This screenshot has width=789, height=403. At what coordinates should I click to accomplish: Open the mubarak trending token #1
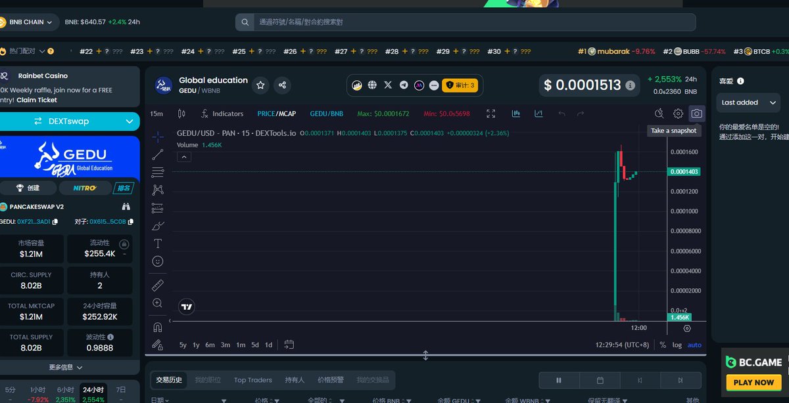616,51
